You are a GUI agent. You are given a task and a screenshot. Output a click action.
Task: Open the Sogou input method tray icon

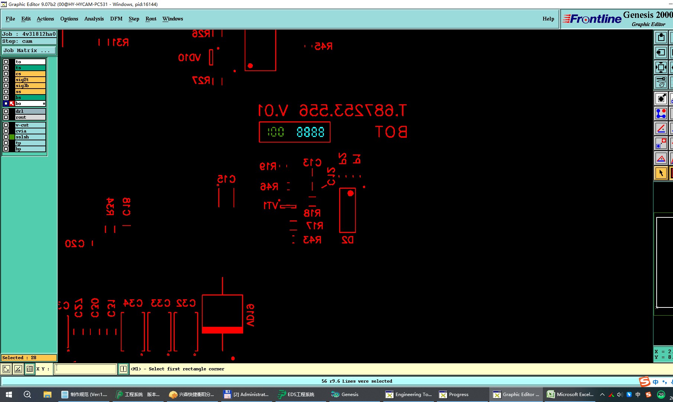click(648, 395)
